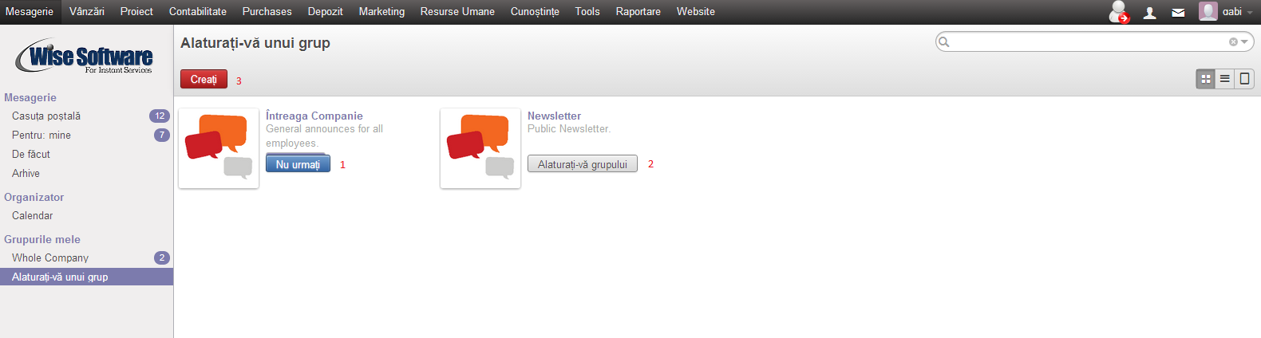
Task: Click the Newsletter group image
Action: [480, 148]
